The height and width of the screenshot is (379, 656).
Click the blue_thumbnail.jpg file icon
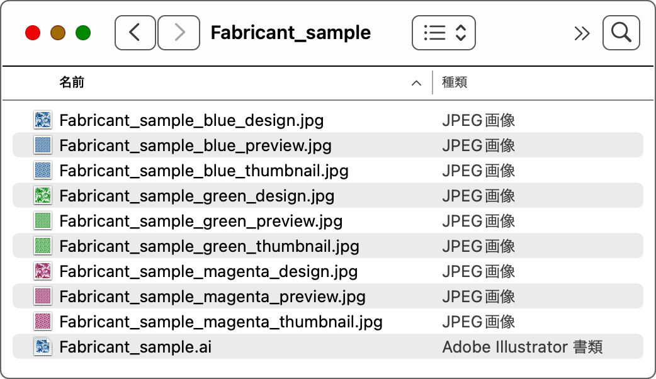coord(43,170)
